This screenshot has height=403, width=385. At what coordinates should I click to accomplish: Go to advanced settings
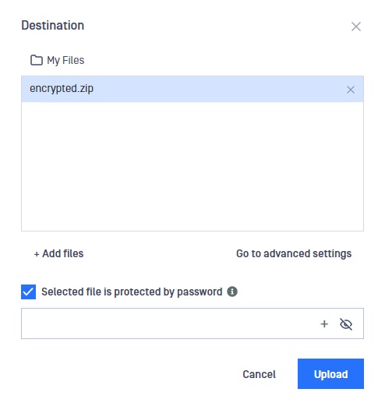point(294,253)
